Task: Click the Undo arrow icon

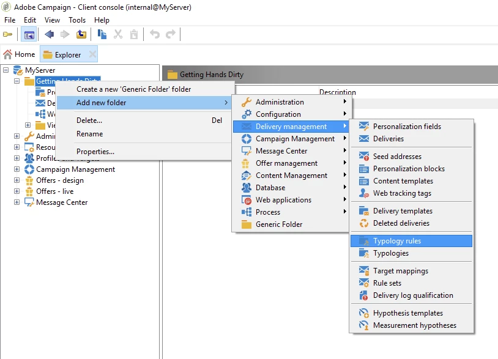Action: [155, 34]
